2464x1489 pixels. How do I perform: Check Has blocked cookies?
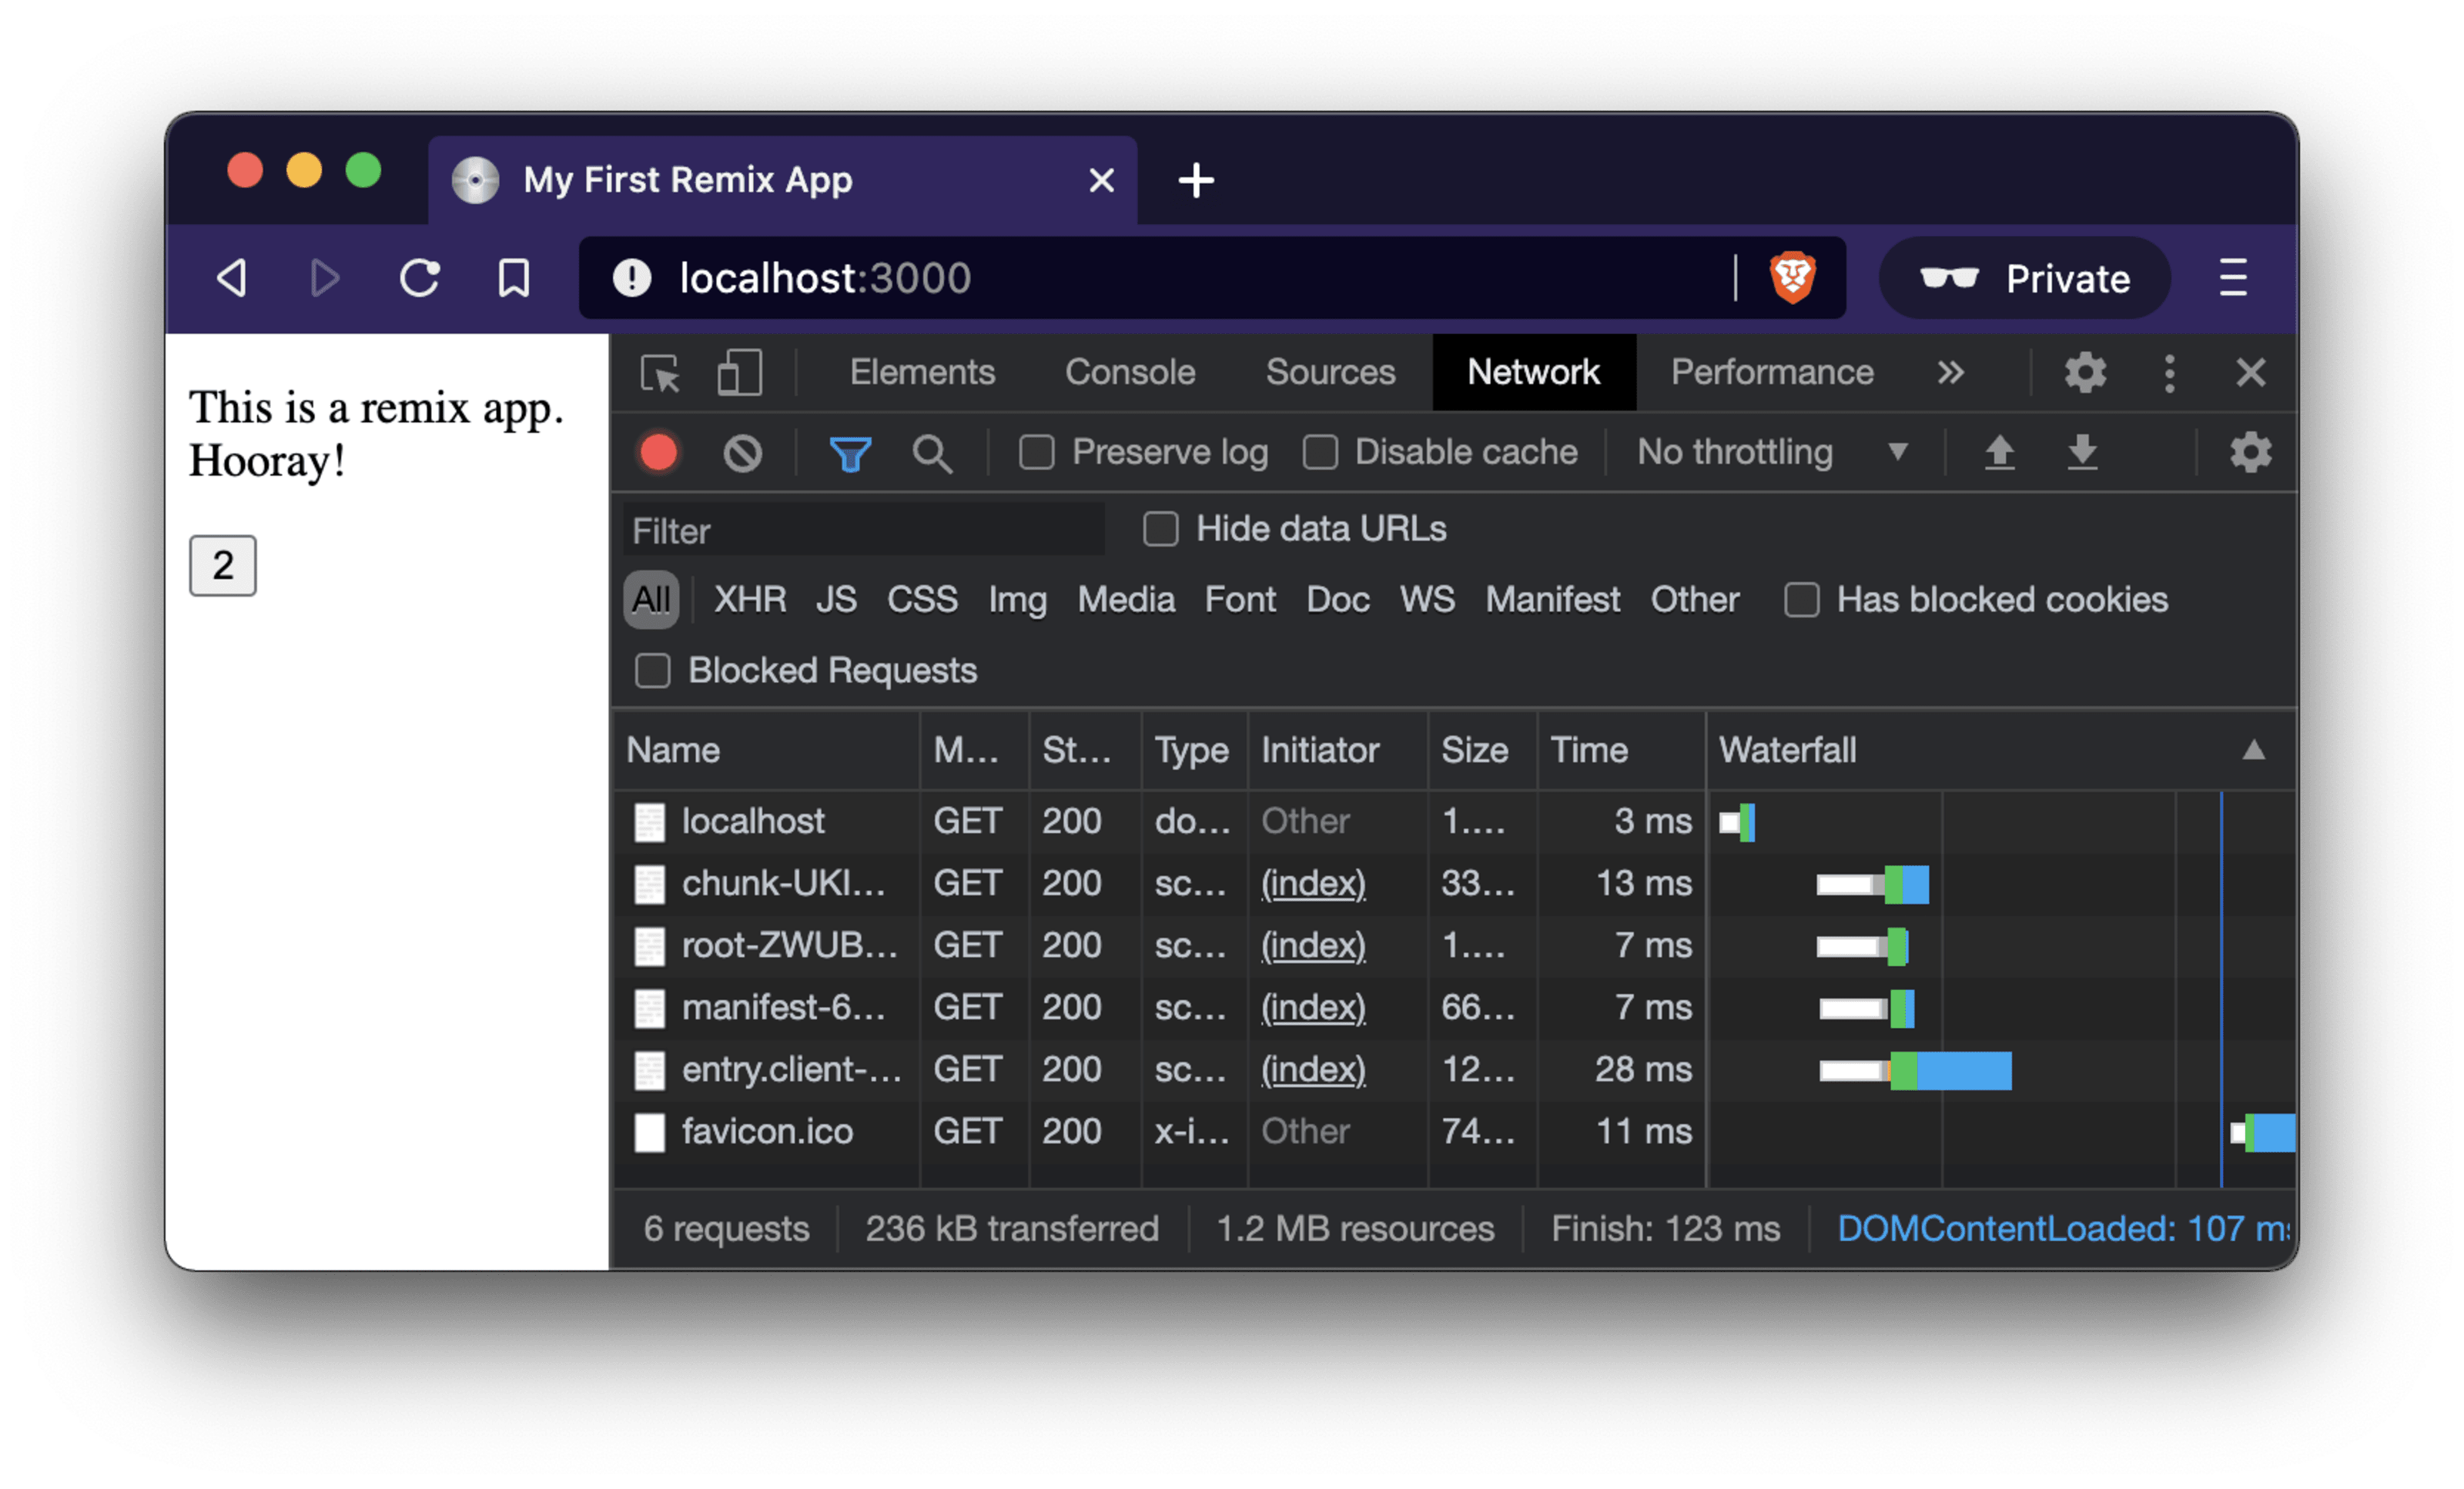1801,600
